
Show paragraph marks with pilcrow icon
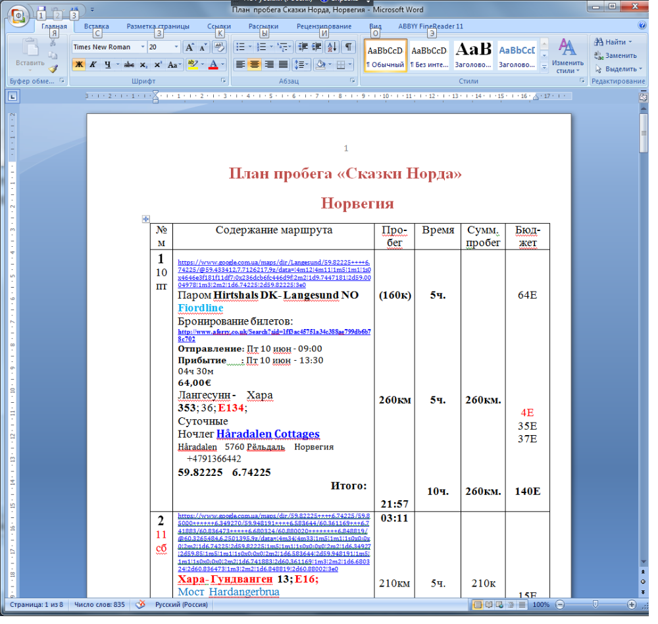tap(348, 47)
